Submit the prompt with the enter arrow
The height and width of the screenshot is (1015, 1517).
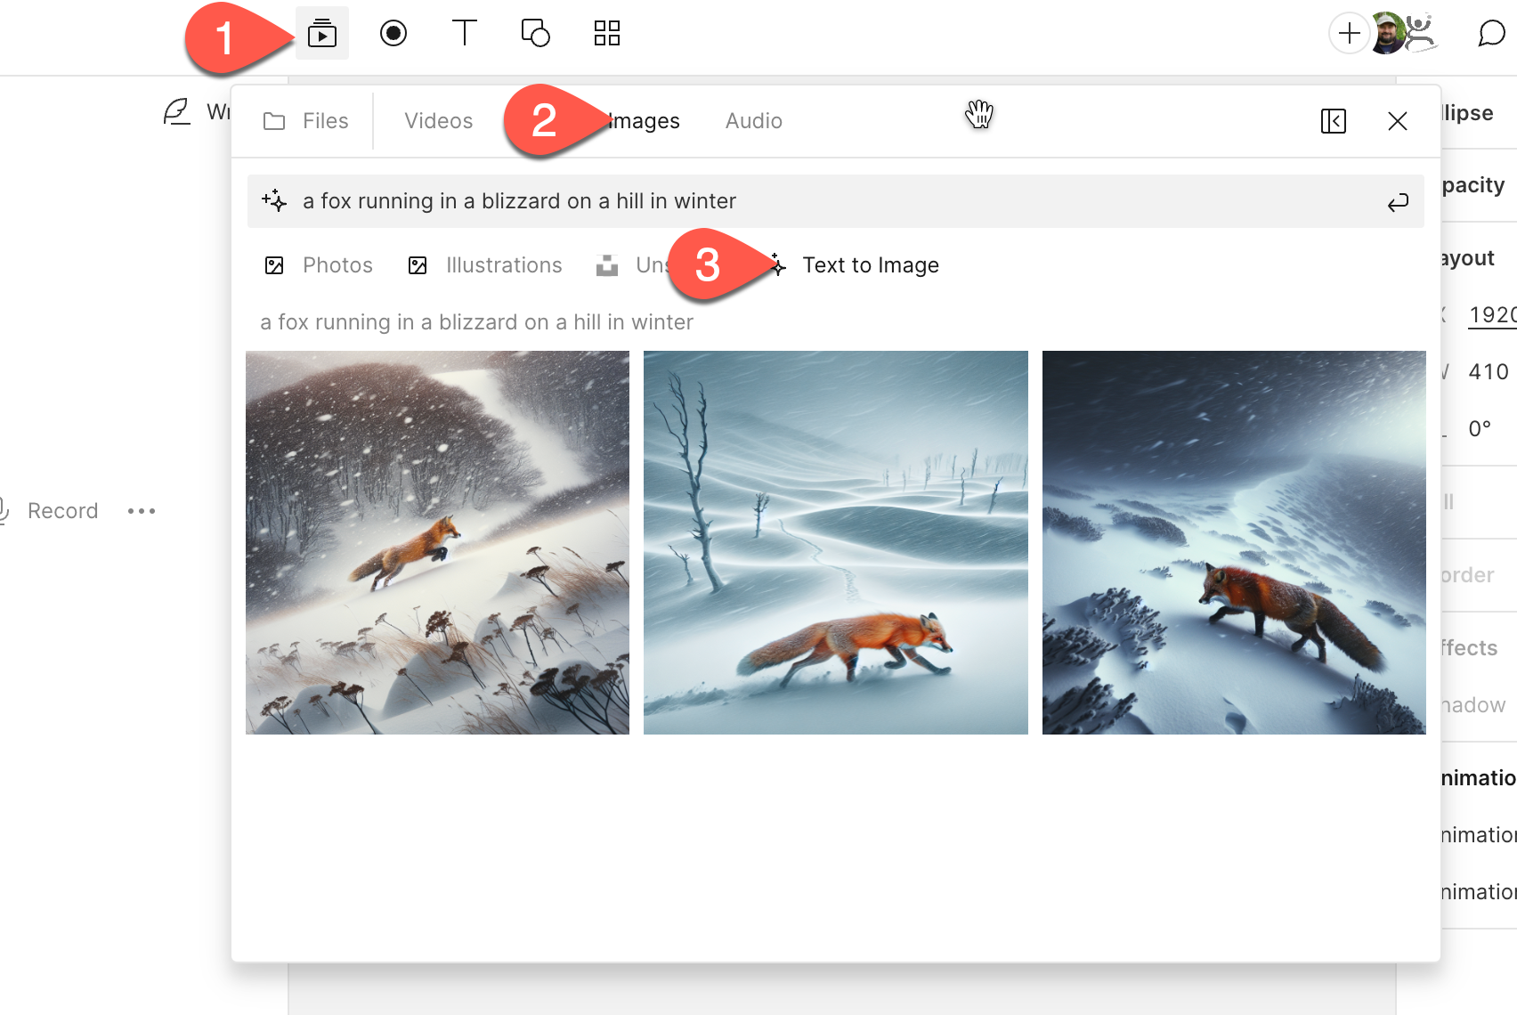[x=1398, y=202]
